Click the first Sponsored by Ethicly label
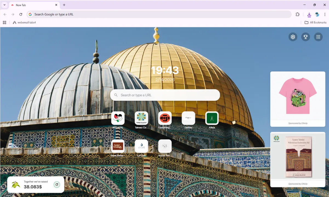Screen dimensions: 329x197 pyautogui.click(x=298, y=123)
